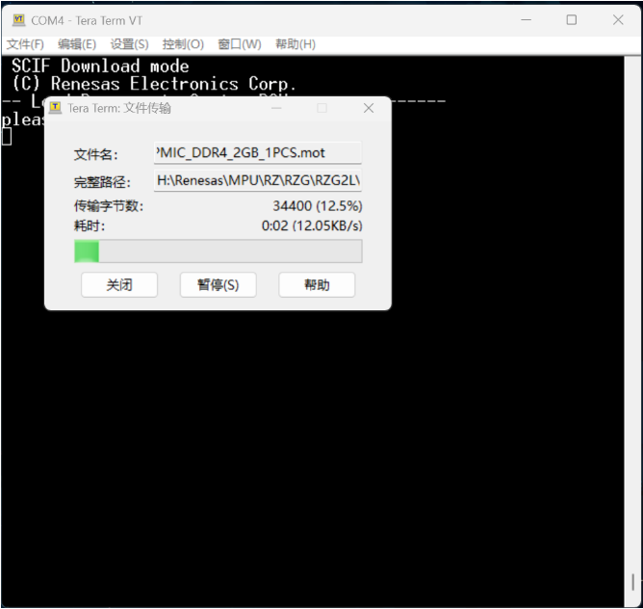The image size is (643, 609).
Task: Click the 文件名 field showing .mot file
Action: point(258,153)
